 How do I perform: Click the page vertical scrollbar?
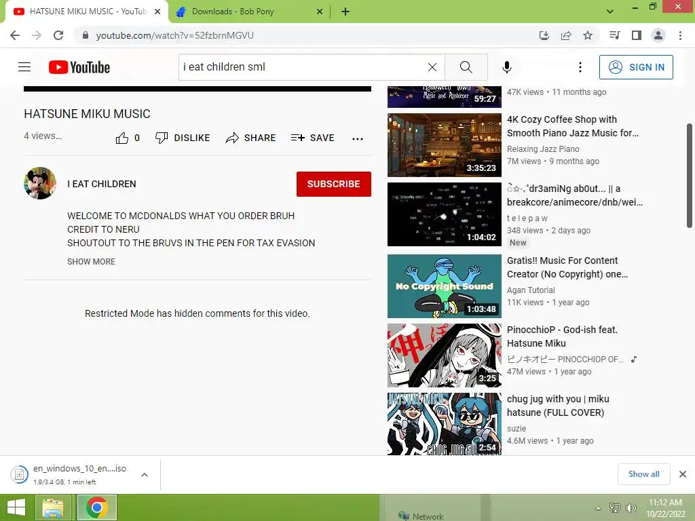(690, 176)
